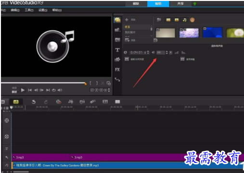Click the Add folder button
The width and height of the screenshot is (244, 173).
(x=130, y=20)
